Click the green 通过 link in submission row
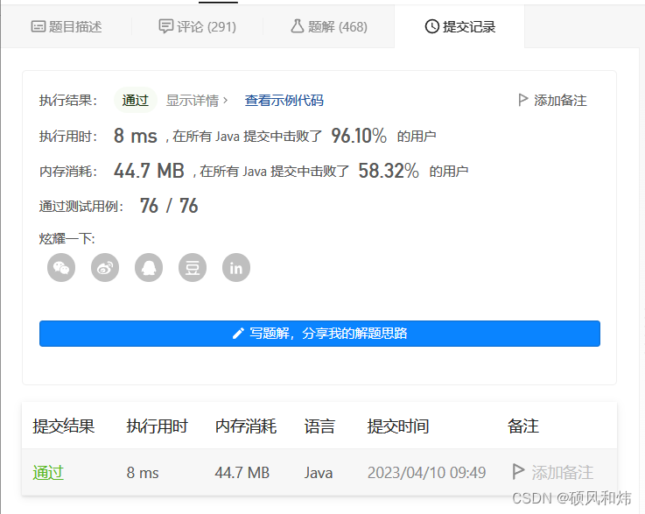The width and height of the screenshot is (645, 514). [x=48, y=473]
